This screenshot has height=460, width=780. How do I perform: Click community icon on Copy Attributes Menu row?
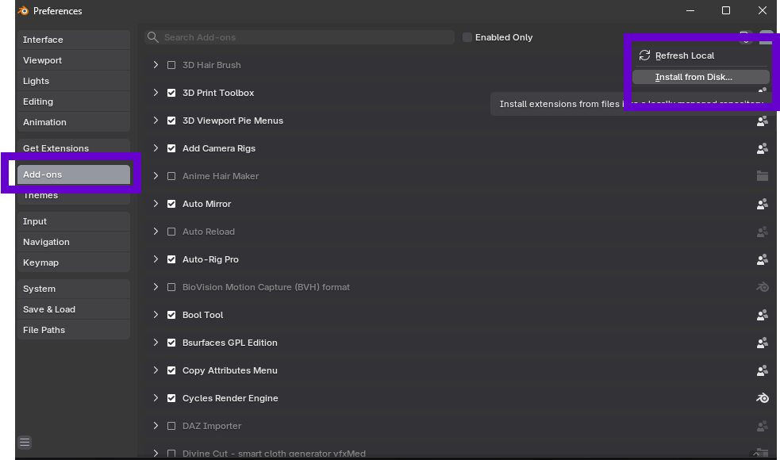tap(762, 370)
